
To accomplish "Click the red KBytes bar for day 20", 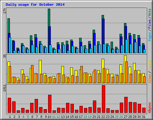I will pyautogui.click(x=94, y=107).
